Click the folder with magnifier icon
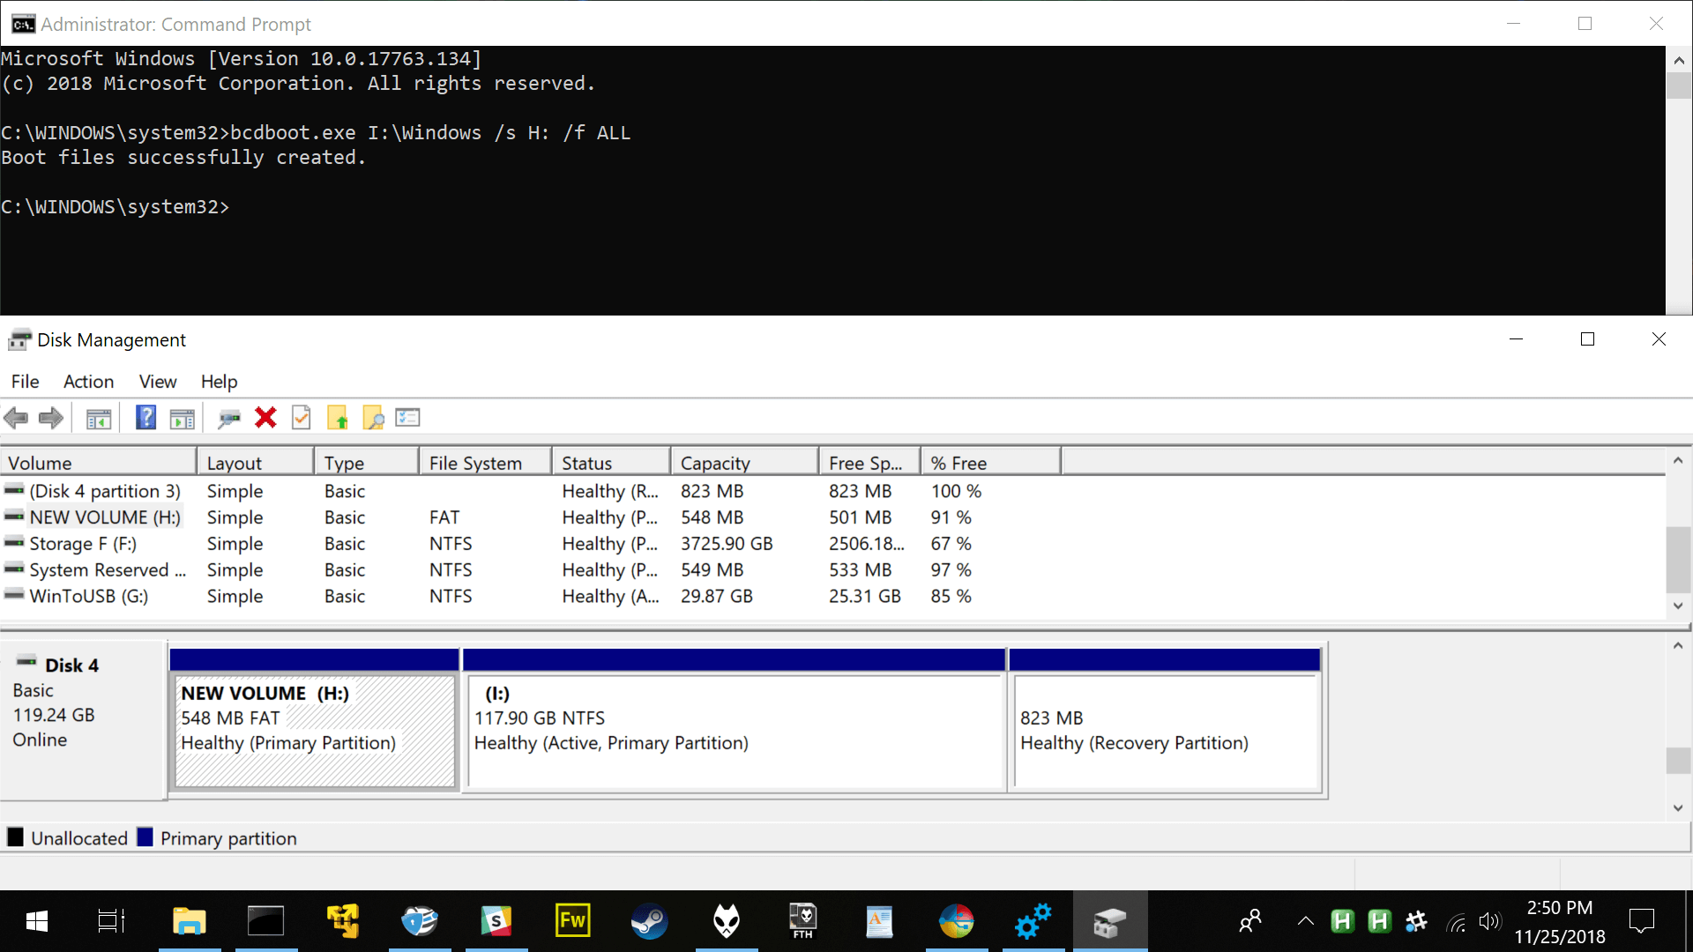Viewport: 1693px width, 952px height. click(373, 418)
